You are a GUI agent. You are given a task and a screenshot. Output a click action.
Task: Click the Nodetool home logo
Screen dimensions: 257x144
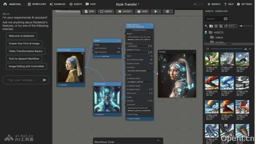point(5,4)
